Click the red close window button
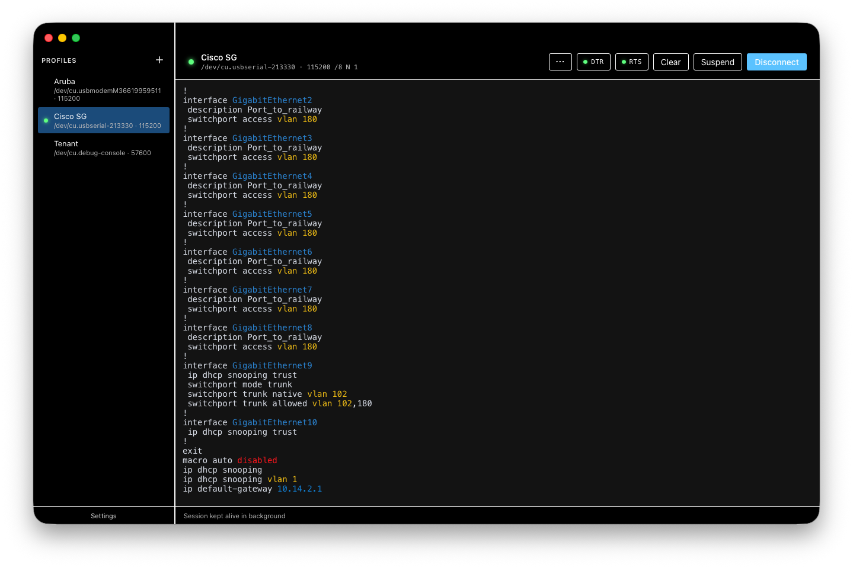 click(49, 38)
